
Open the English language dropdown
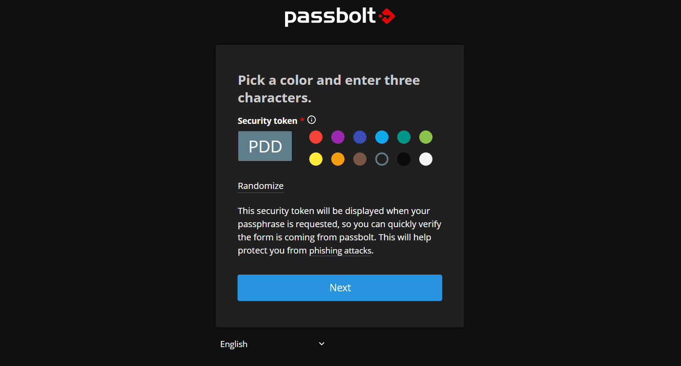[x=273, y=344]
